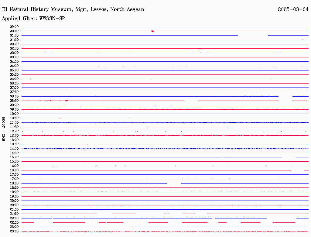311x237 pixels.
Task: Click the 04:30 time label
Action: [x=14, y=66]
